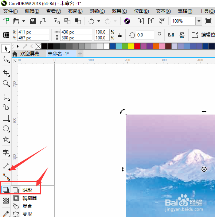Open the zoom level 100% dropdown arrow
Viewport: 215px width, 217px height.
[x=199, y=21]
